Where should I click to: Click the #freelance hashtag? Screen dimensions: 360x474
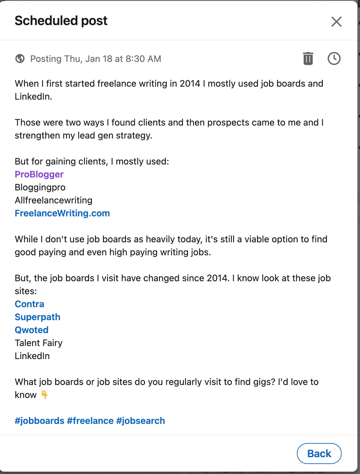tap(90, 421)
